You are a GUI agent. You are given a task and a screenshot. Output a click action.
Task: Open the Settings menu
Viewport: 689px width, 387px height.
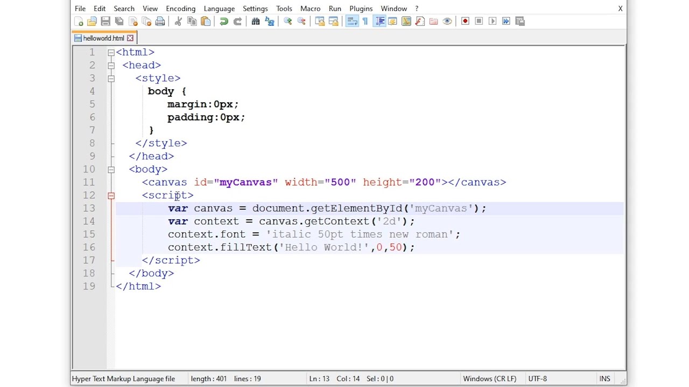pos(255,9)
